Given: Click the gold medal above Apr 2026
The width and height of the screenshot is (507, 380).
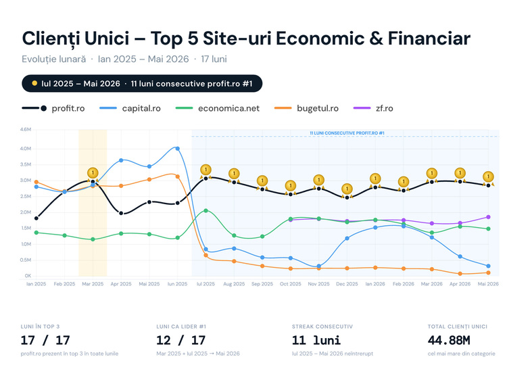Looking at the screenshot, I should tap(460, 173).
